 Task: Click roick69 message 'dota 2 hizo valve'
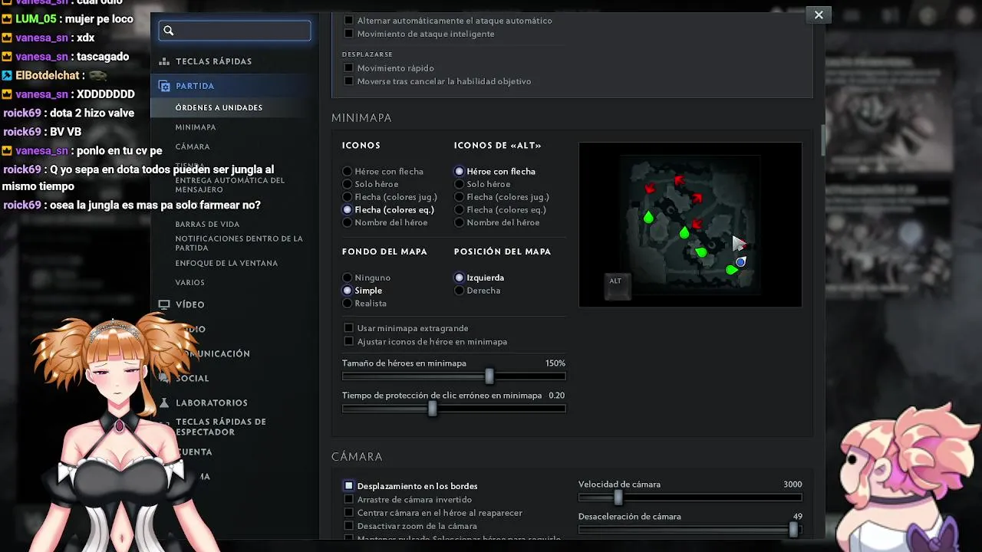(68, 113)
